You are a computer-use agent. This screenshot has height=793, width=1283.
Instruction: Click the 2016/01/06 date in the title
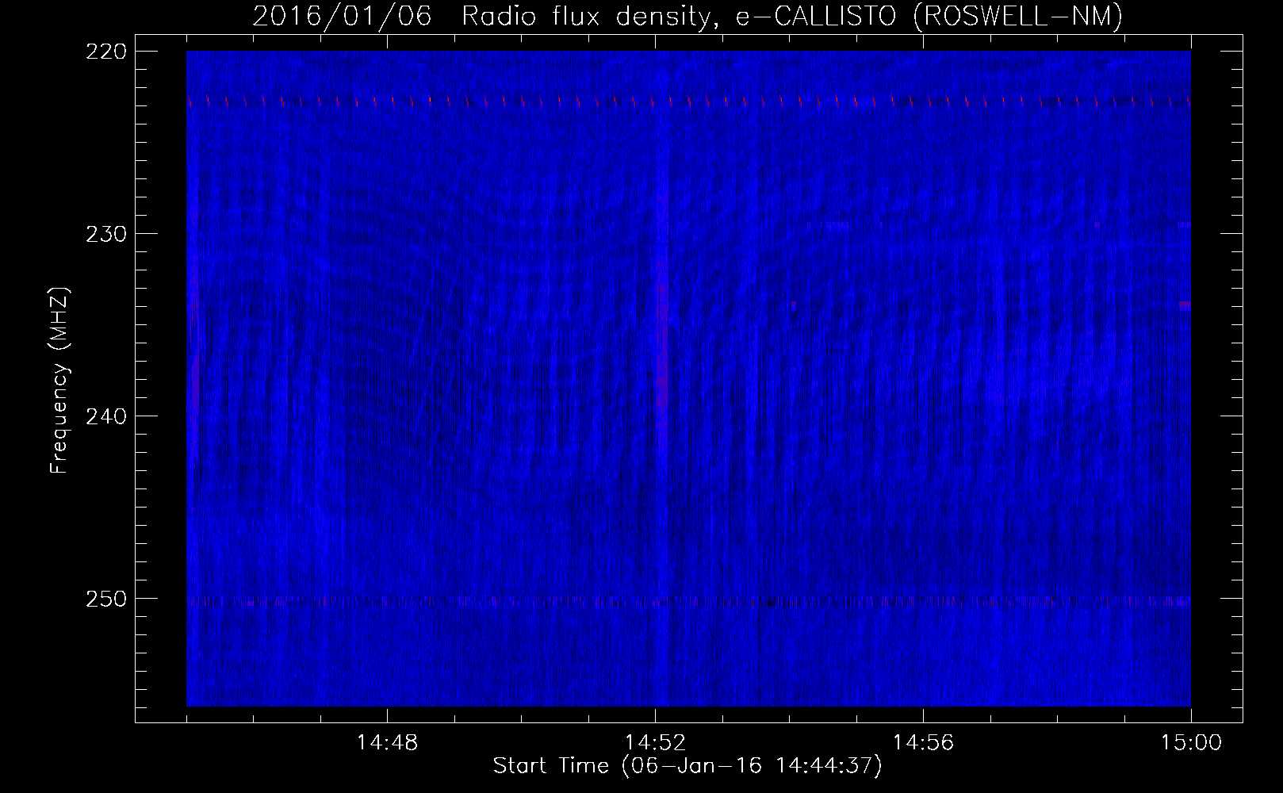pyautogui.click(x=342, y=16)
